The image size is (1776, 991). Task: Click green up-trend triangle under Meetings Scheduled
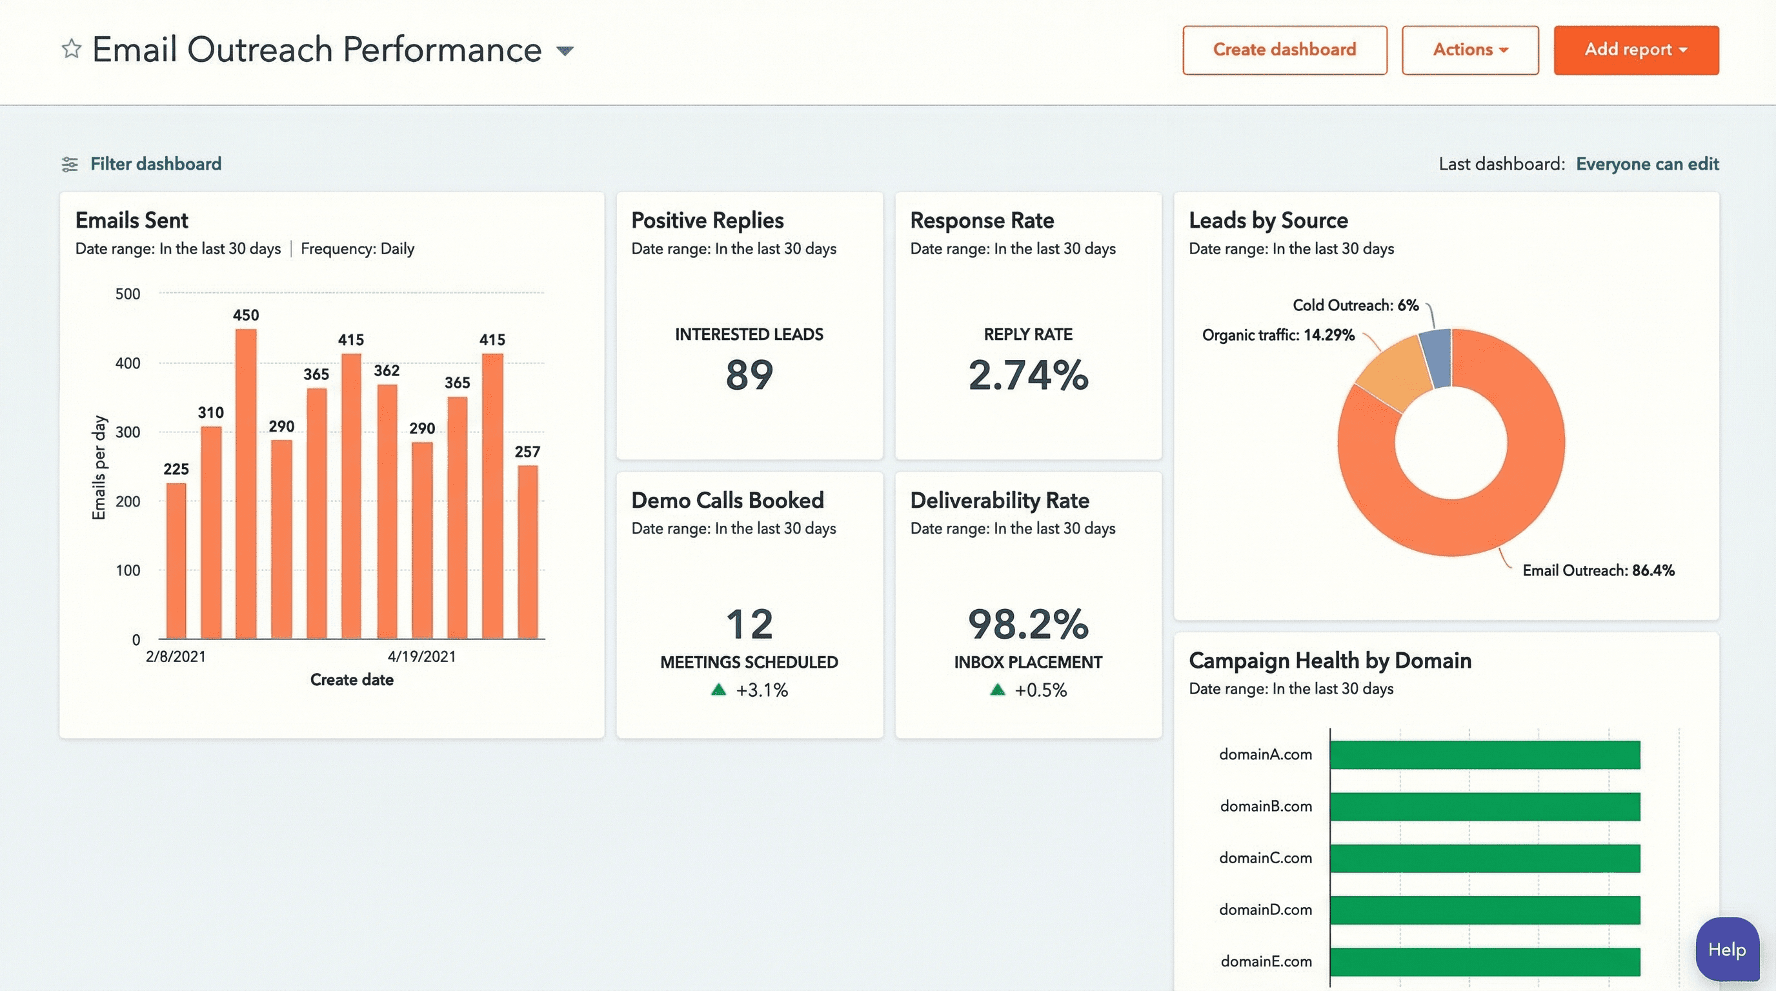click(718, 689)
